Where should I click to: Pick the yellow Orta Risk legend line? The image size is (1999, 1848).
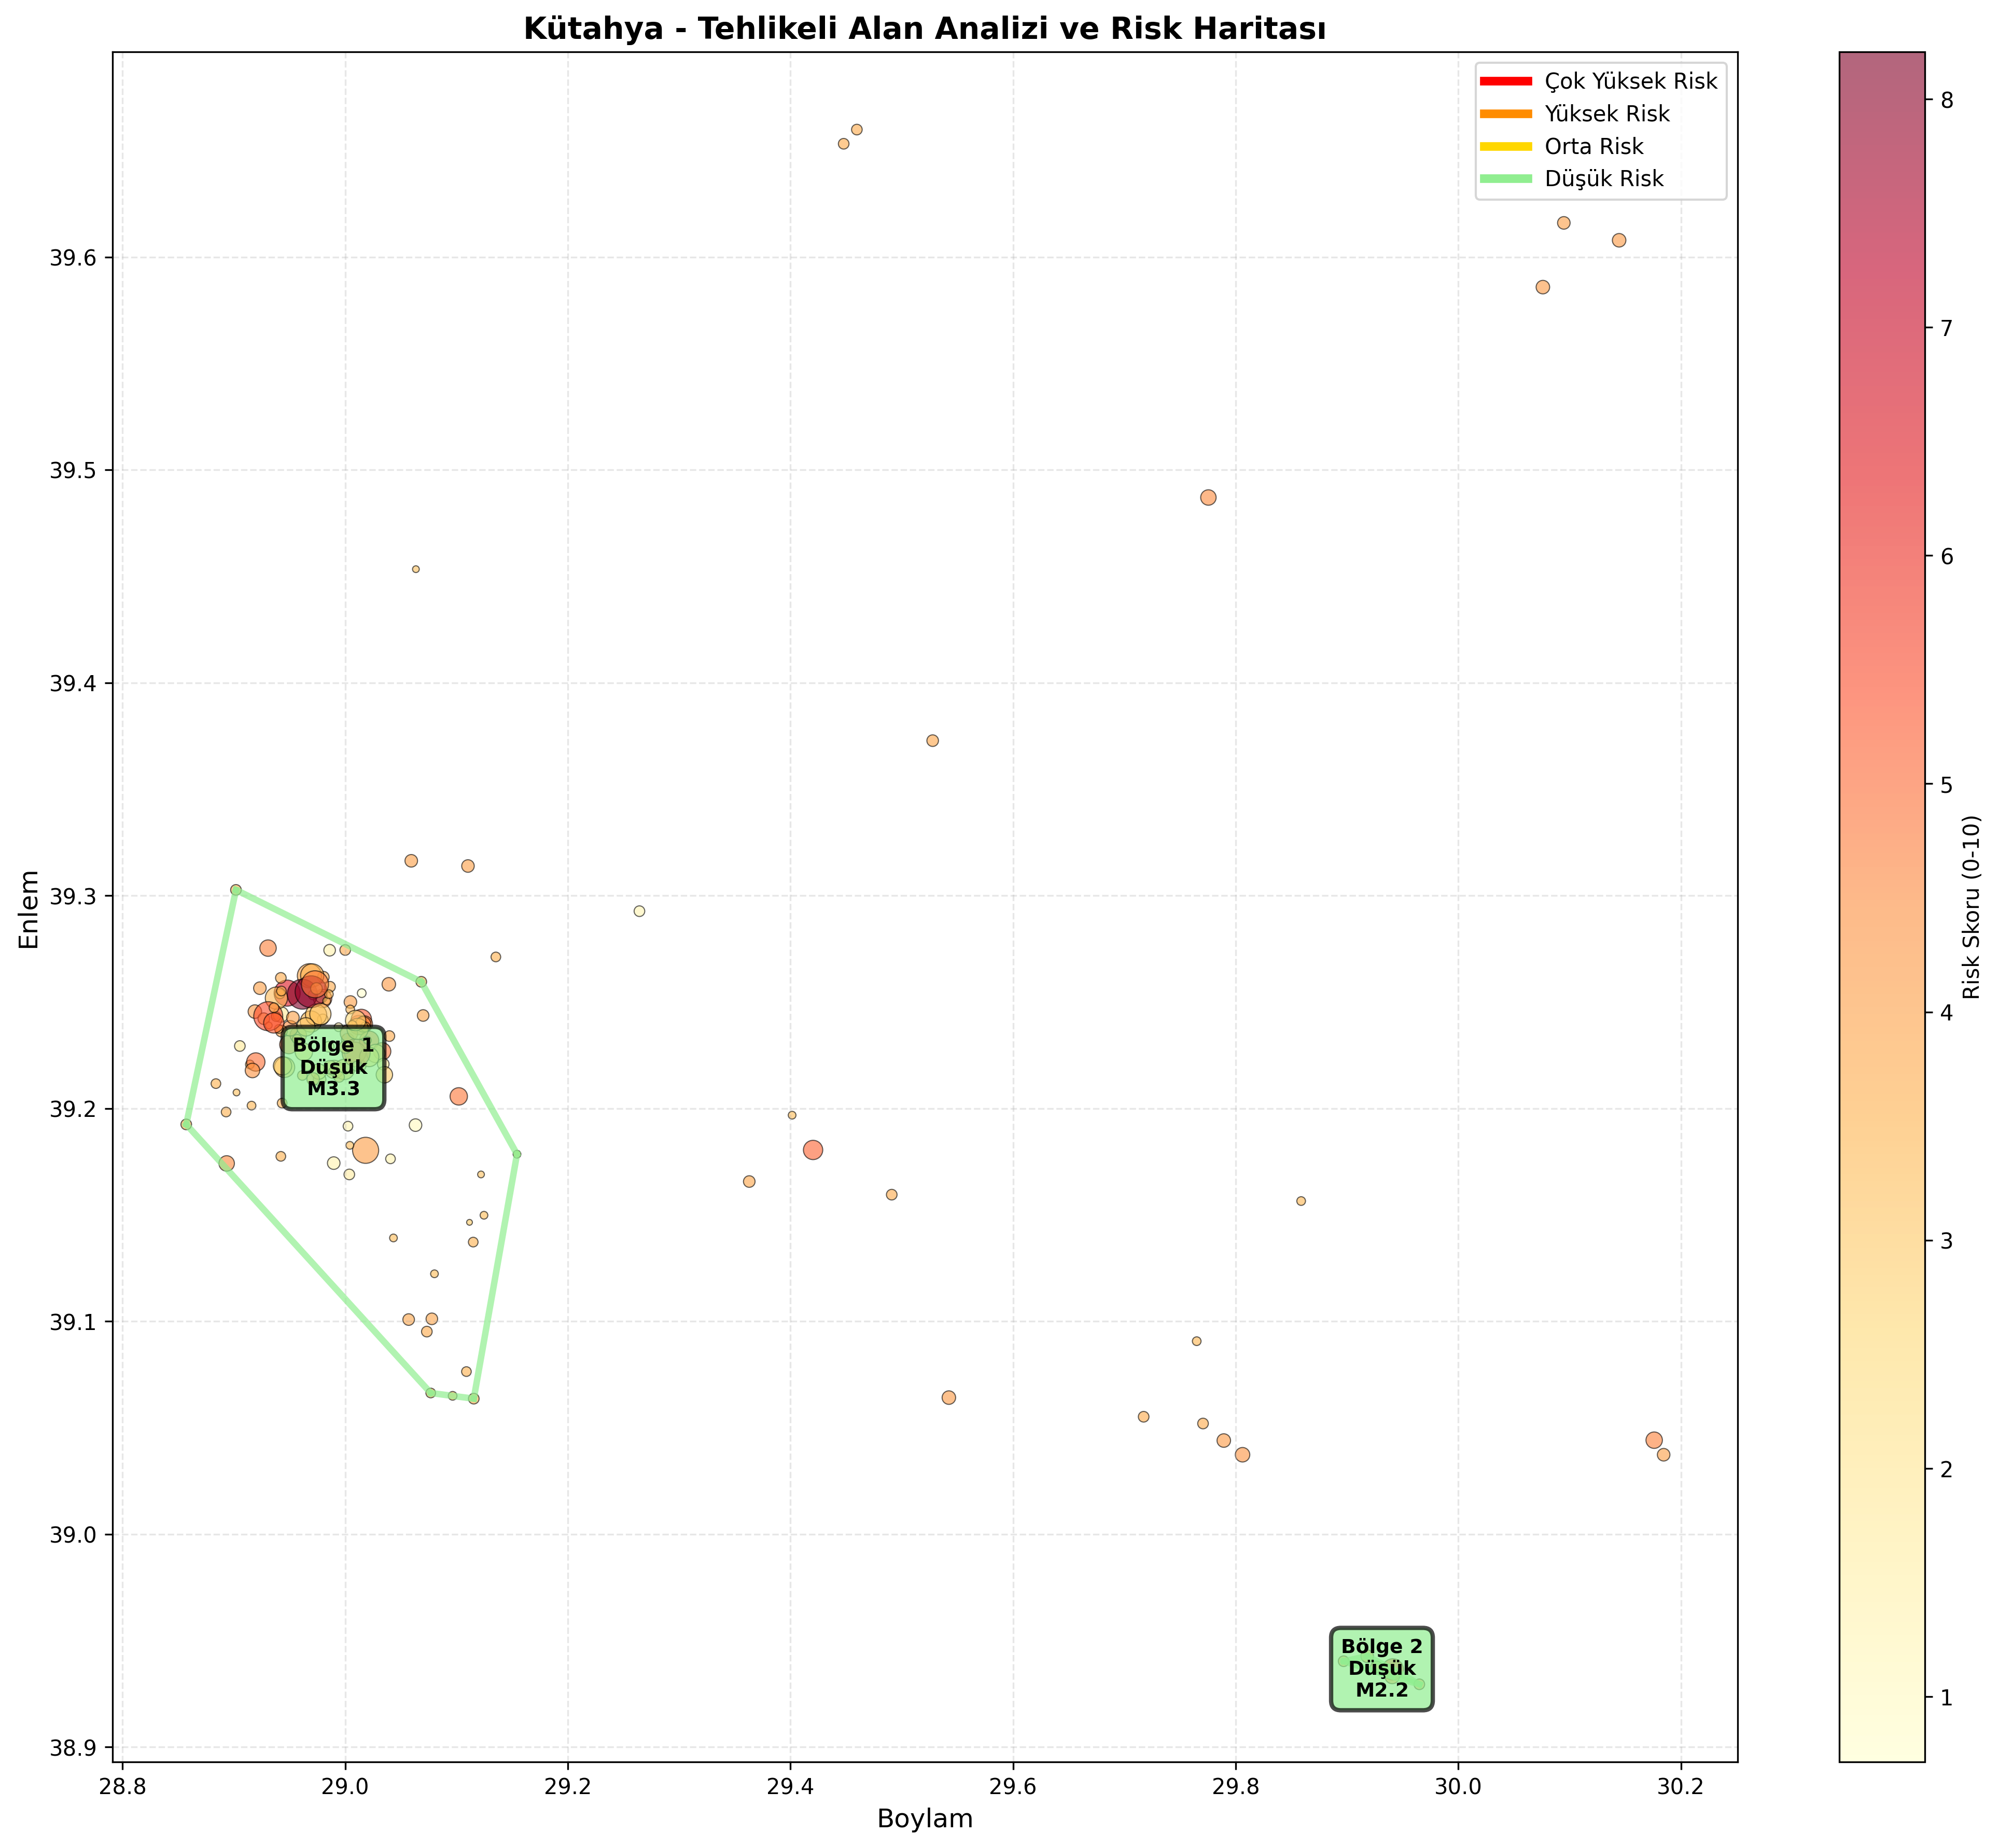pyautogui.click(x=1505, y=146)
